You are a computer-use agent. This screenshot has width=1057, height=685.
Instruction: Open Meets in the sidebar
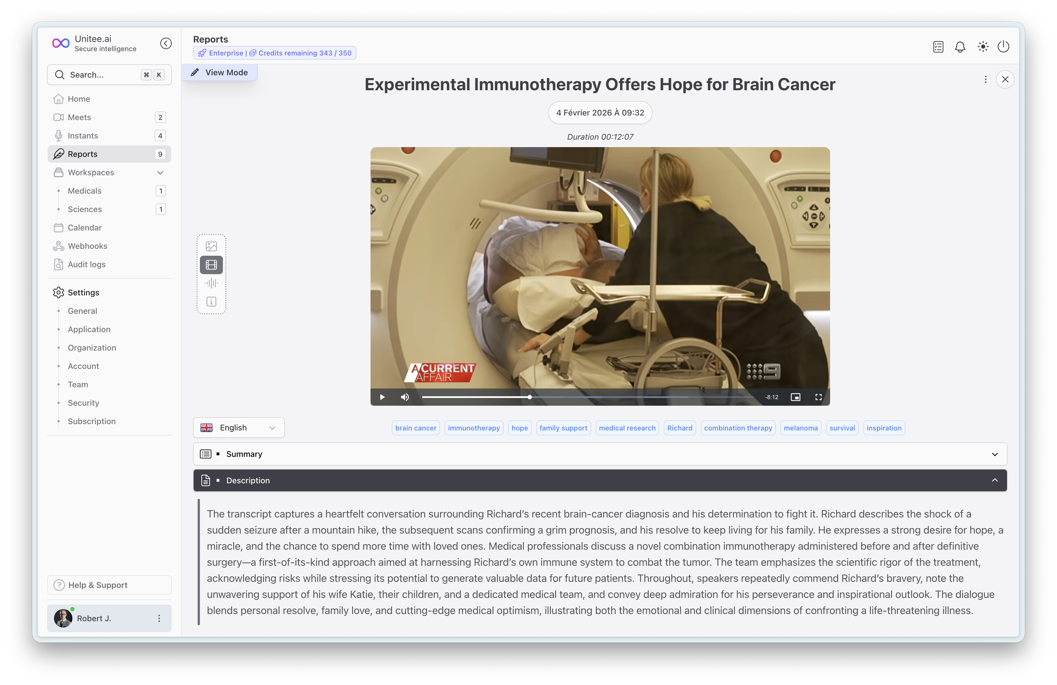coord(109,117)
